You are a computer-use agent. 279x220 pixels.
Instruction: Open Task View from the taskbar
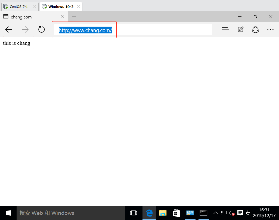click(x=134, y=213)
